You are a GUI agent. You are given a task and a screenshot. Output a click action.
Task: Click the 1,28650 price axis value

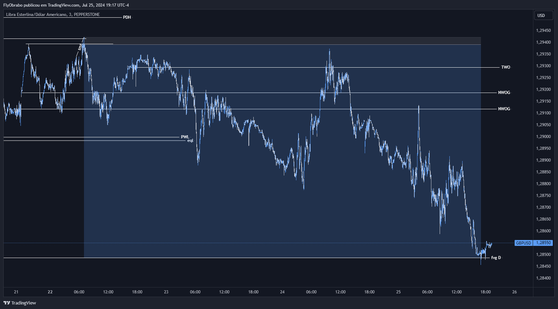tap(543, 219)
